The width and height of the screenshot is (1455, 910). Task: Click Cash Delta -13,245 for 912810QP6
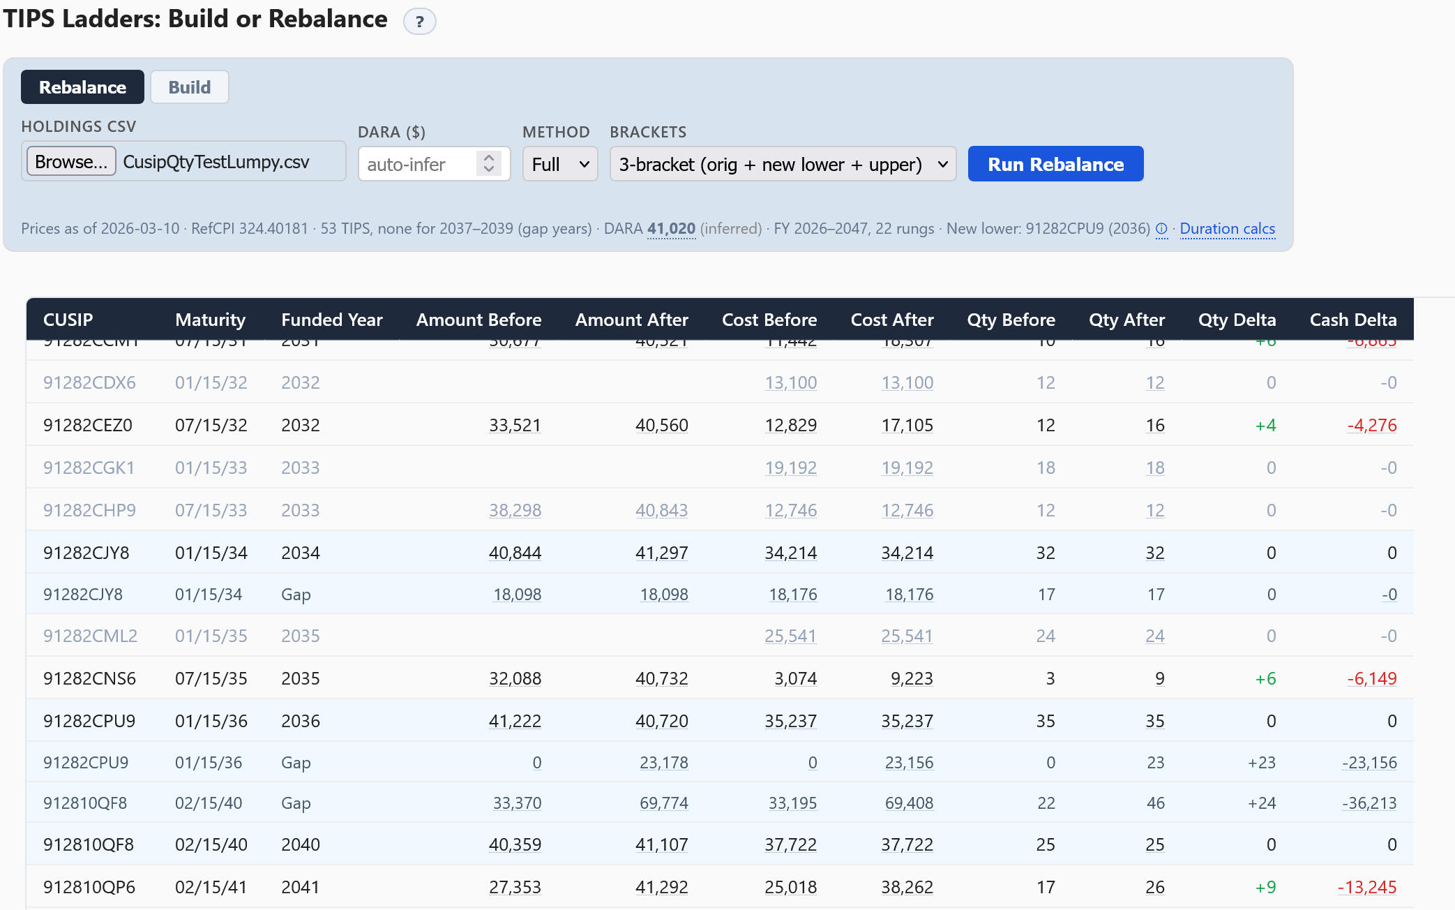pos(1367,887)
